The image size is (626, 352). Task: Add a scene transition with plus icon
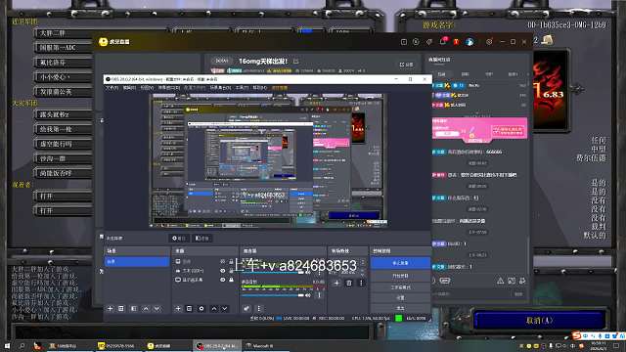click(336, 283)
